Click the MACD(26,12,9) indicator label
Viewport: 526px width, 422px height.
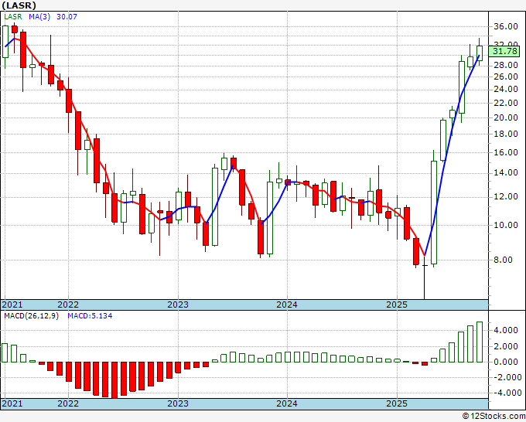coord(31,316)
